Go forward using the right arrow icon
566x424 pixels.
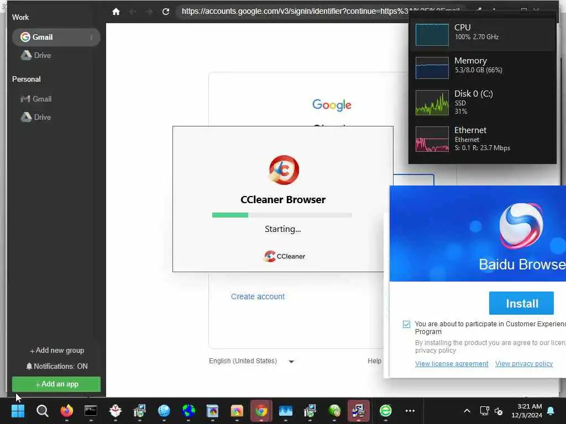[x=149, y=12]
